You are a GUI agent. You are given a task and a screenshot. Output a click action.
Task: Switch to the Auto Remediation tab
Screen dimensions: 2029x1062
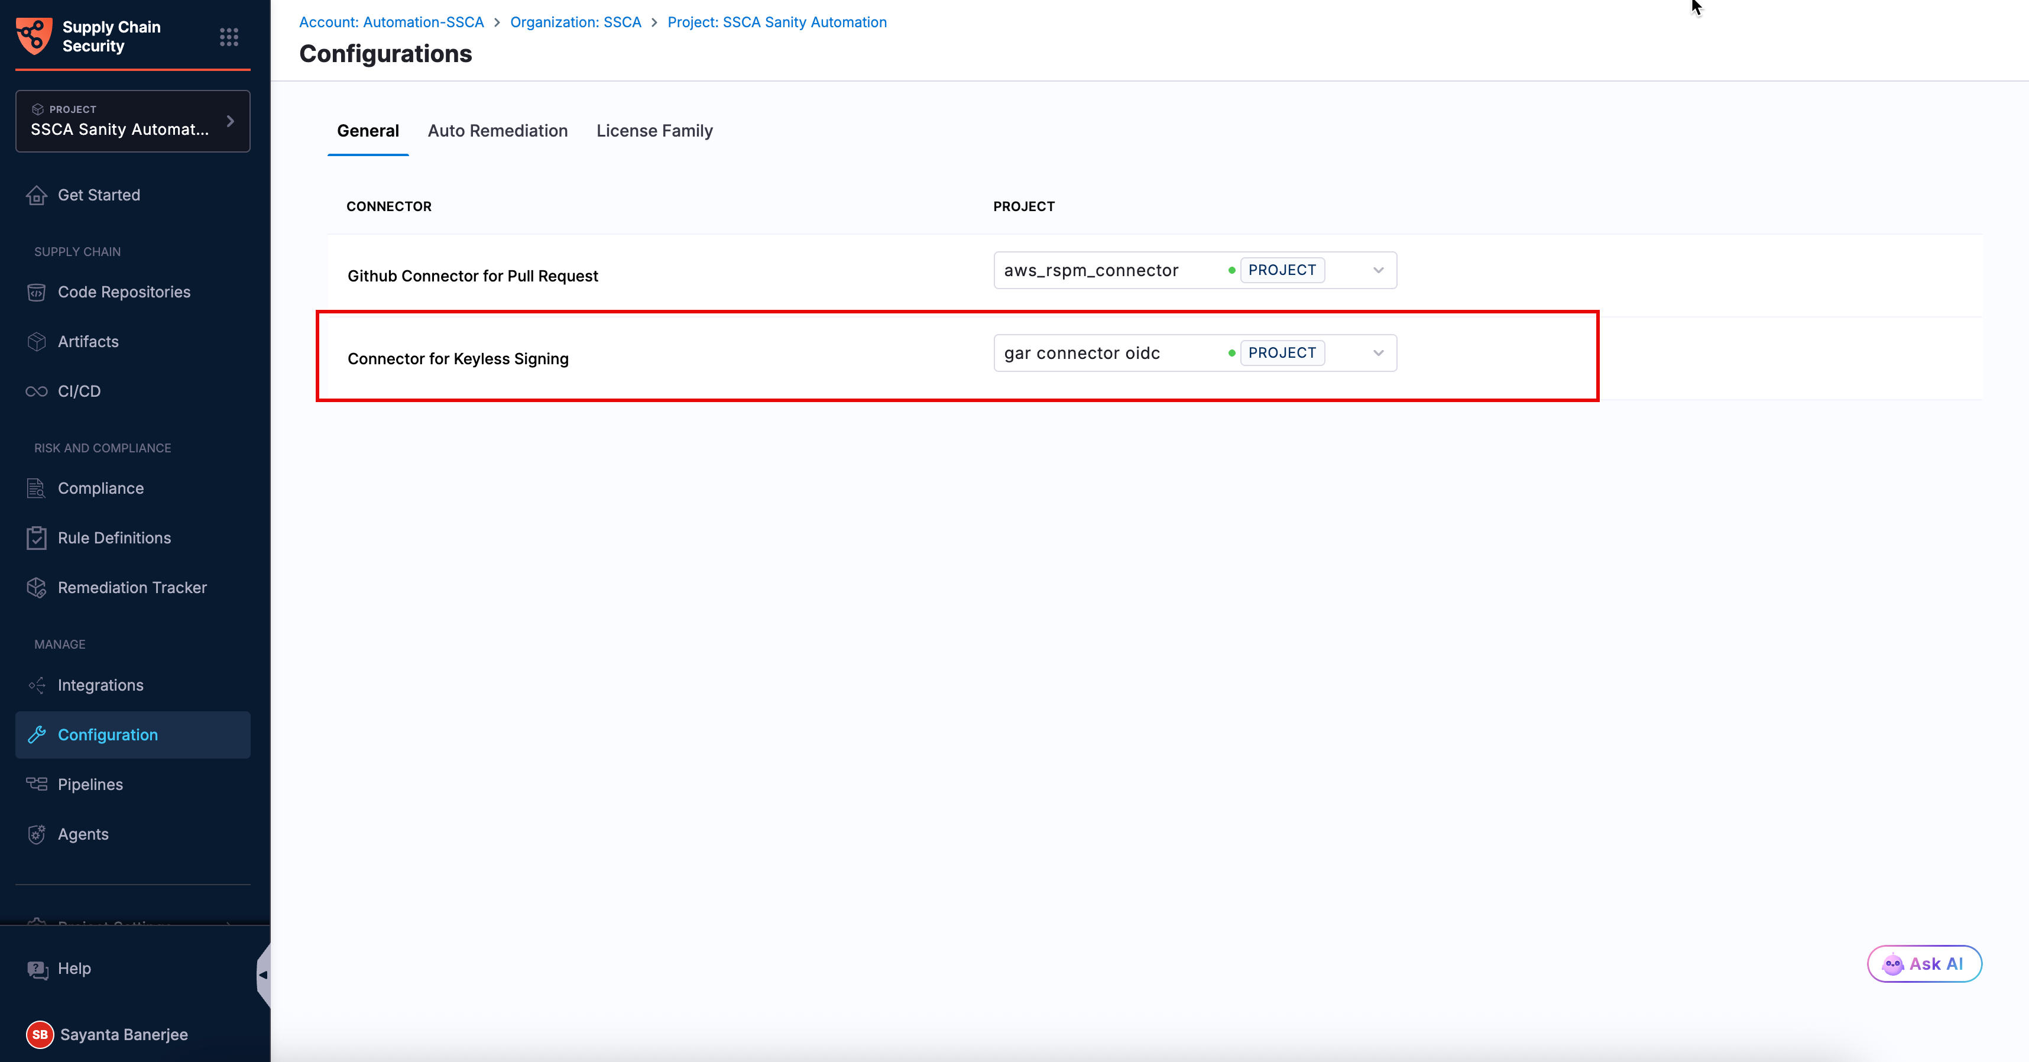[498, 131]
